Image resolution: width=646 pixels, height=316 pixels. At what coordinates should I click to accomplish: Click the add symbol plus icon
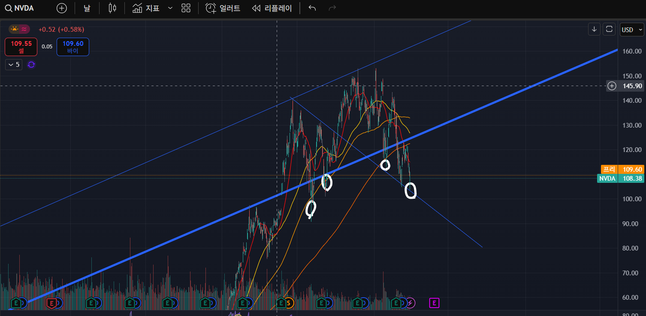[62, 8]
